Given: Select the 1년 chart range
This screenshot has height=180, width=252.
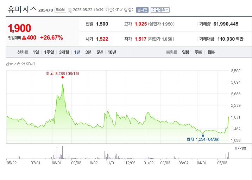Looking at the screenshot, I should click(x=77, y=52).
